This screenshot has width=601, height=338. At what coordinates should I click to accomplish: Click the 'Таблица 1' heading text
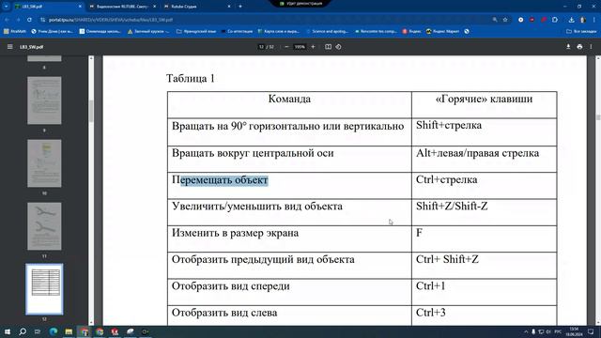[x=191, y=79]
